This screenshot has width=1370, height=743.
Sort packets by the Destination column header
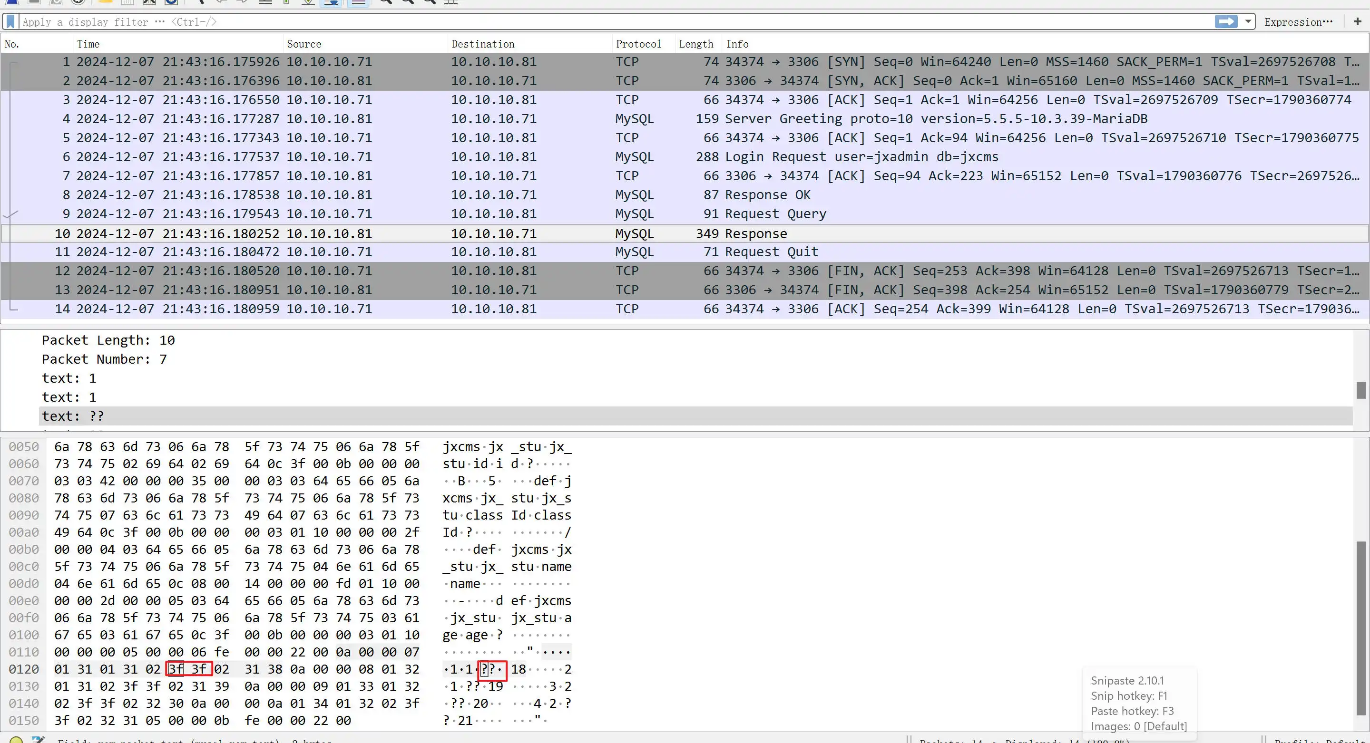(x=483, y=44)
